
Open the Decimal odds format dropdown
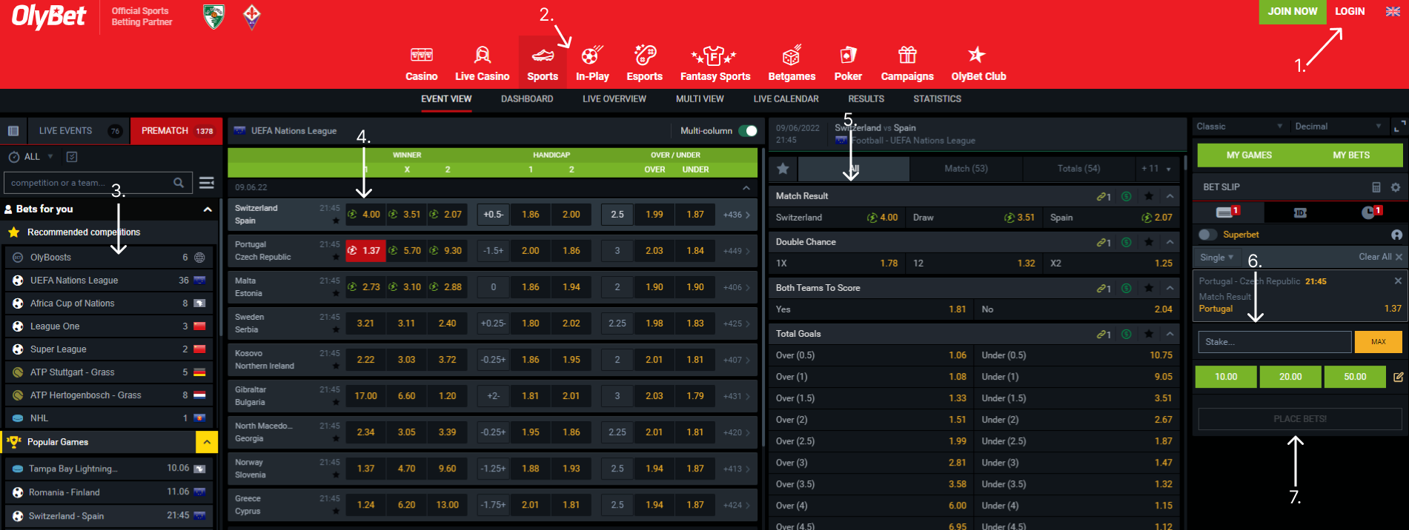tap(1338, 127)
